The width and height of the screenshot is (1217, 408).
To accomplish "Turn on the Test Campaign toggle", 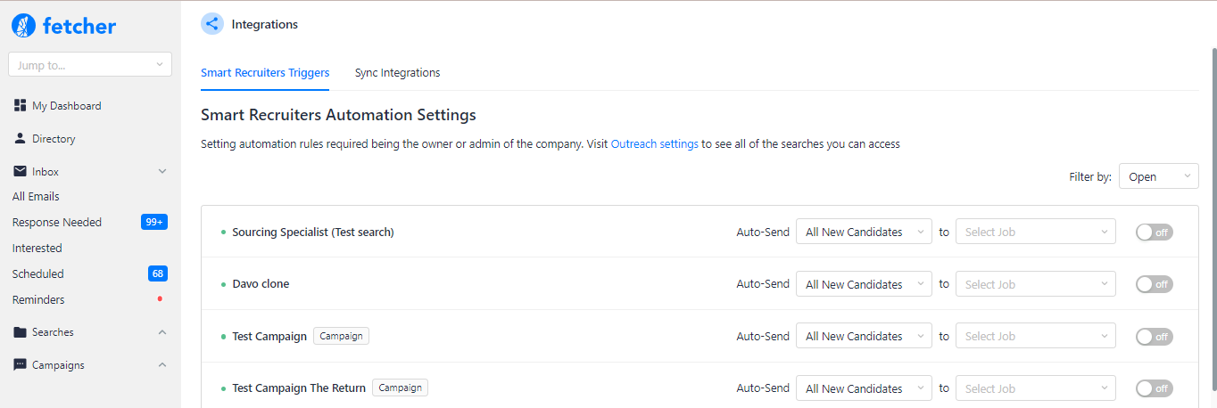I will tap(1155, 337).
